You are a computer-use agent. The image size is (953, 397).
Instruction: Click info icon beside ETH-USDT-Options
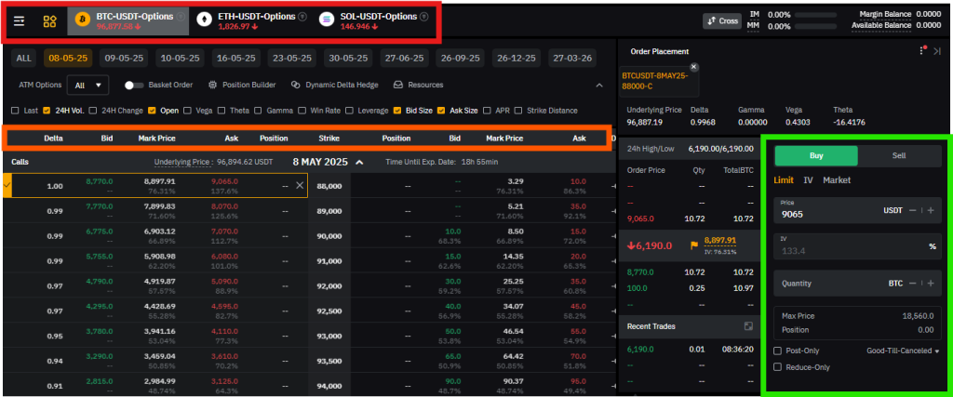(x=303, y=17)
